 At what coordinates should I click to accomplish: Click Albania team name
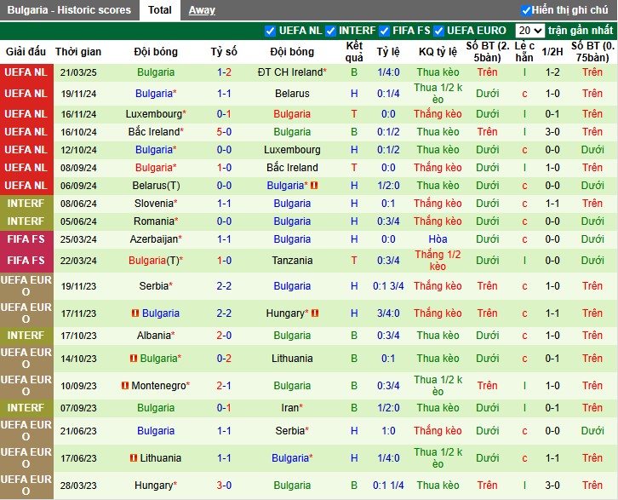coord(154,335)
